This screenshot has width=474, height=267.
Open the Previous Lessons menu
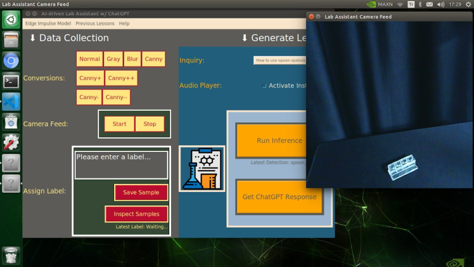point(95,23)
